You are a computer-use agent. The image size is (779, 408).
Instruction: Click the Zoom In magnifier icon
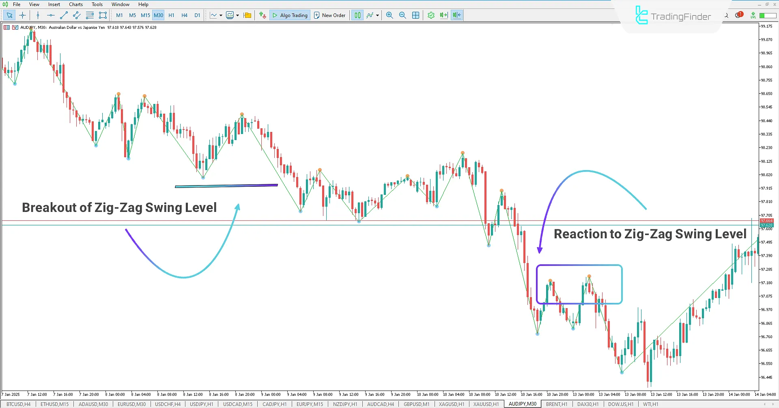click(389, 15)
